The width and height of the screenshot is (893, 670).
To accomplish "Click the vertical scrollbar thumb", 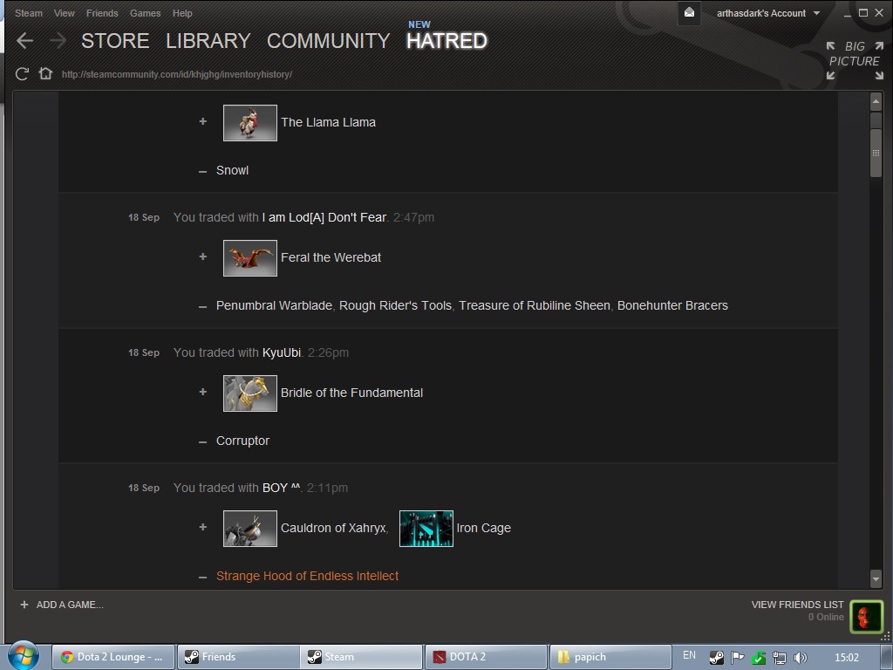I will (876, 153).
